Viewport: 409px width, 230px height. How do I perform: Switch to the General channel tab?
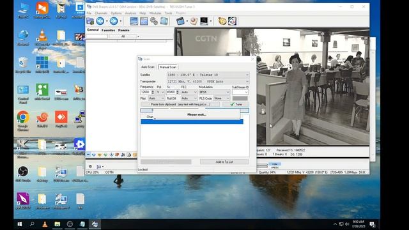click(x=93, y=30)
